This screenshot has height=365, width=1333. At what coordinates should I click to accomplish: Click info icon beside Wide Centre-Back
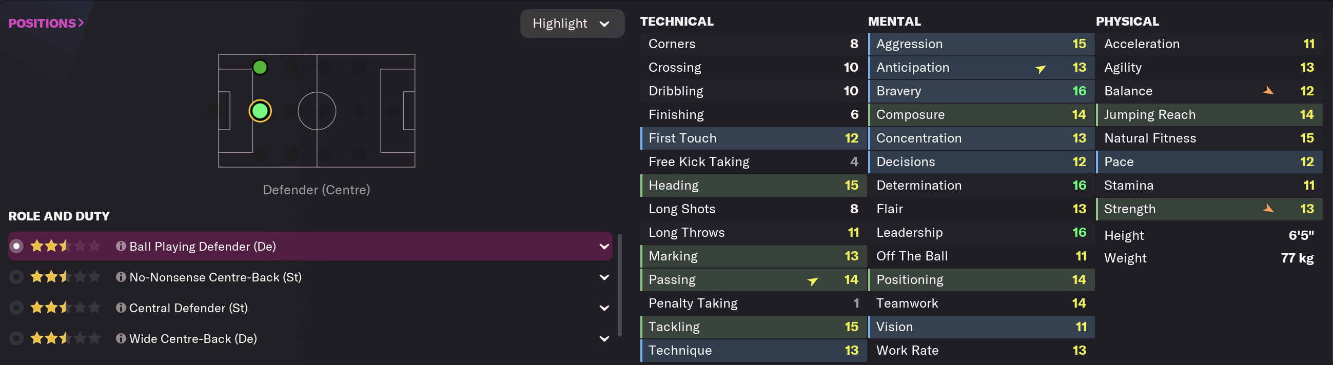point(121,339)
